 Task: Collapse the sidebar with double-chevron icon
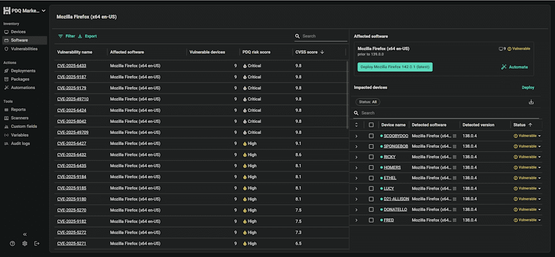(25, 234)
